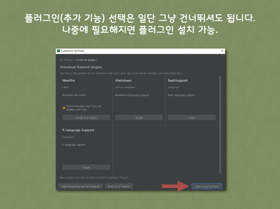Click Start using PyCharm button
Viewport: 280px width, 209px height.
click(207, 186)
